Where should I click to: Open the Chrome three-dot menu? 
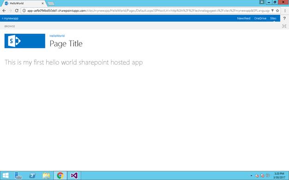pyautogui.click(x=285, y=11)
